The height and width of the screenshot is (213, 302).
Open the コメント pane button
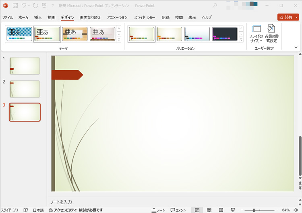(178, 210)
